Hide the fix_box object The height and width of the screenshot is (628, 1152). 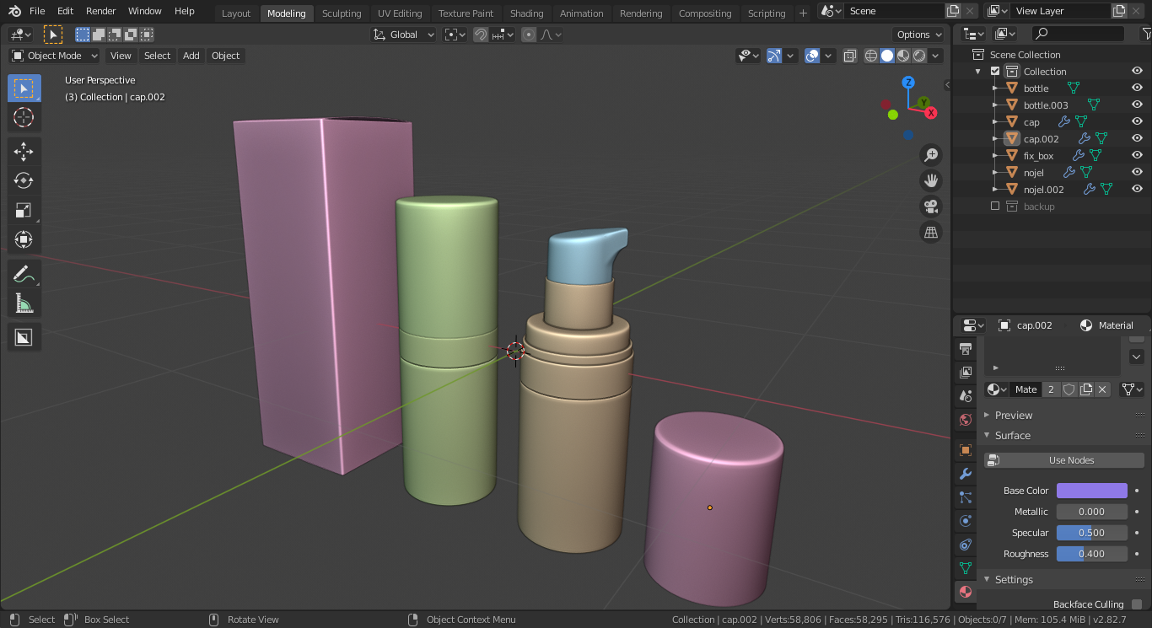click(1137, 155)
